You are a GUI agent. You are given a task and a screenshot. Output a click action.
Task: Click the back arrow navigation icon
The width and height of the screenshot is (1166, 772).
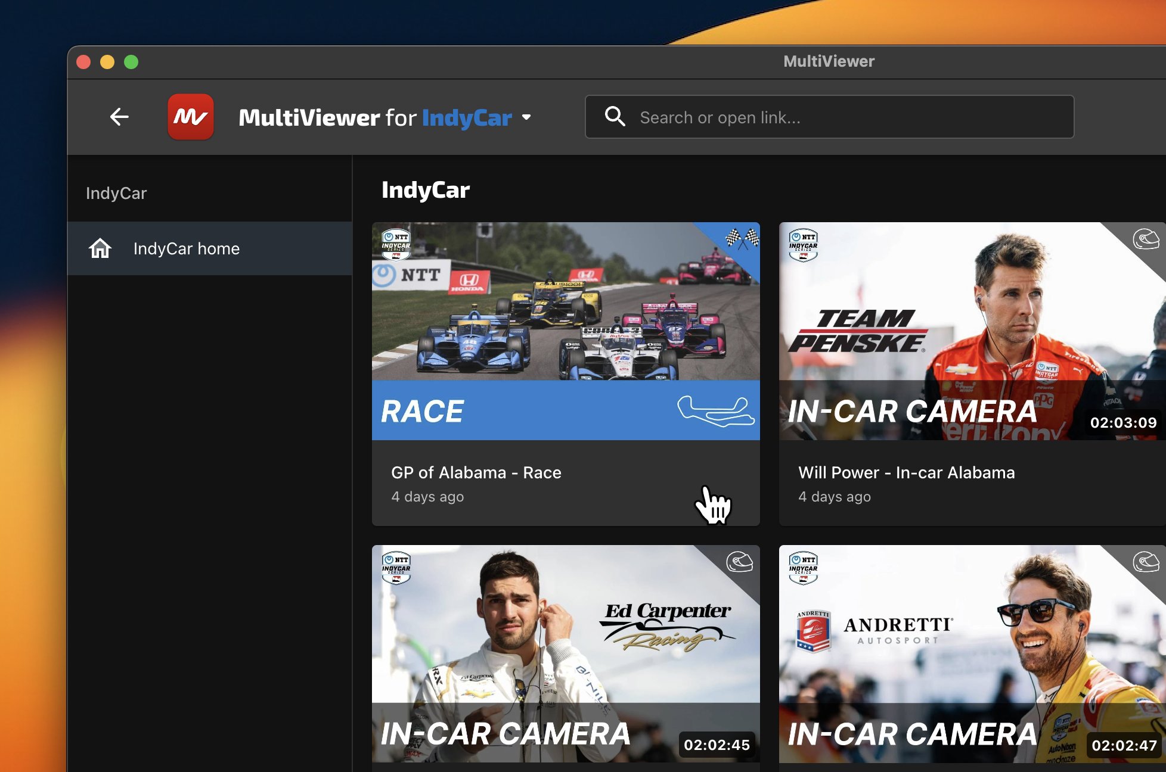click(119, 117)
